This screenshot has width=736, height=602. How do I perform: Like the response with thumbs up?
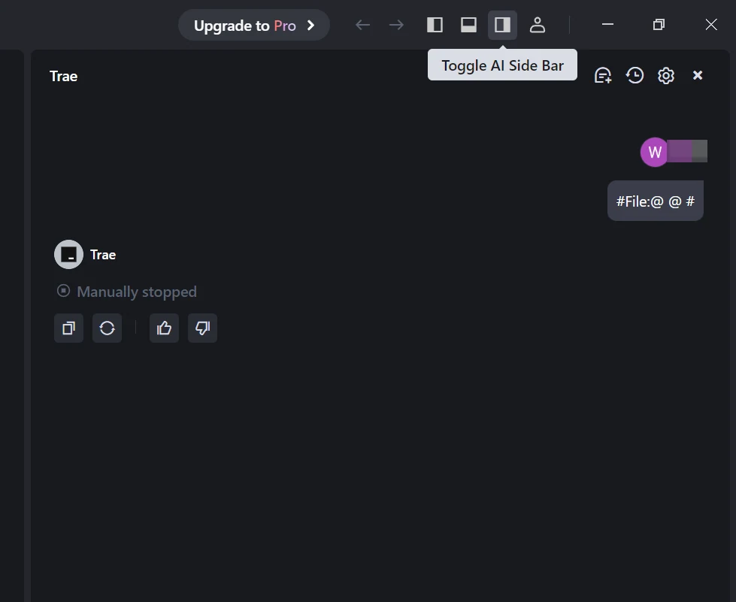(164, 328)
